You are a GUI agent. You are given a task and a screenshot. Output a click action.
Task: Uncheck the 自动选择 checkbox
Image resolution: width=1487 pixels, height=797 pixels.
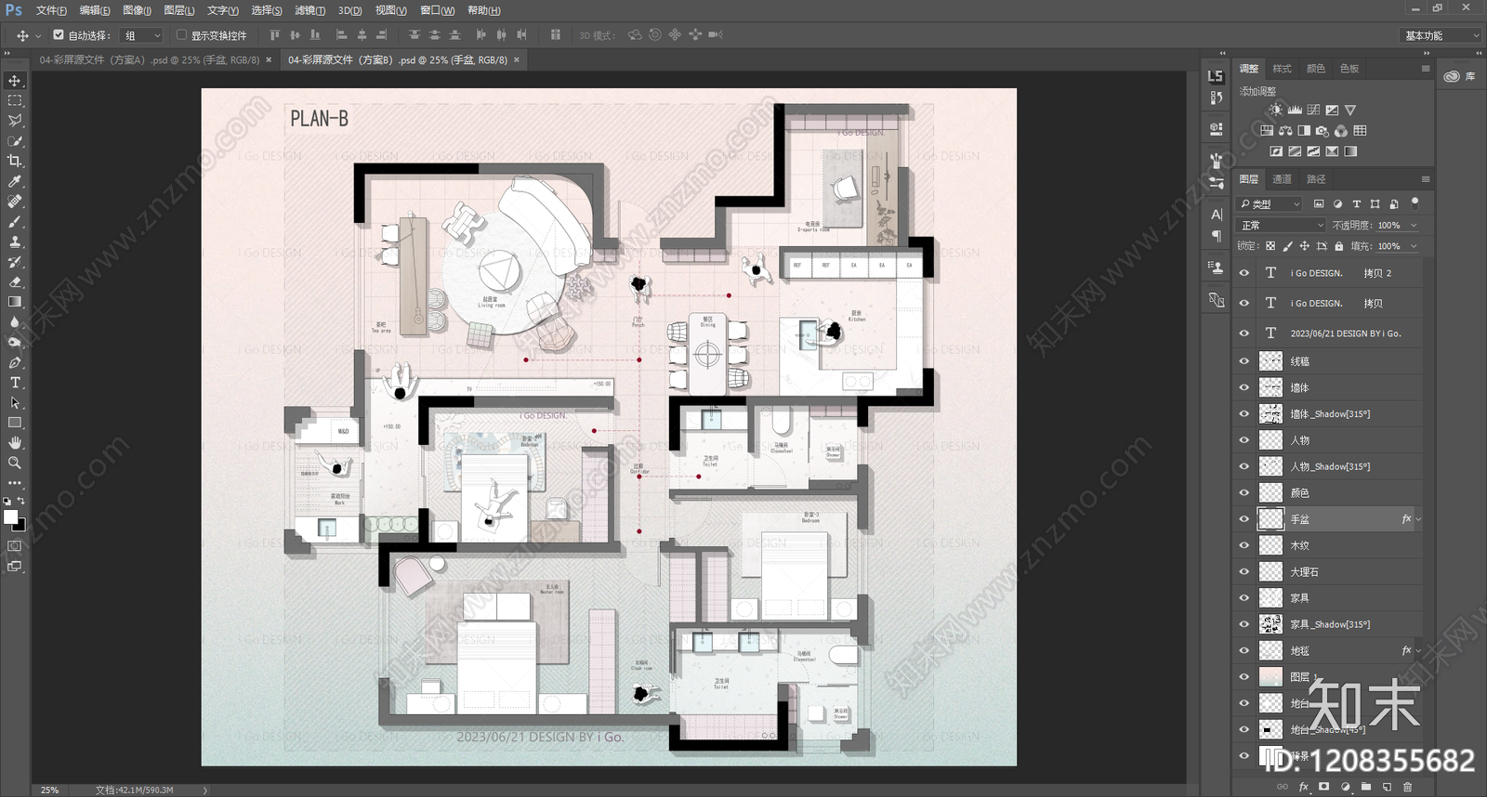pyautogui.click(x=59, y=35)
